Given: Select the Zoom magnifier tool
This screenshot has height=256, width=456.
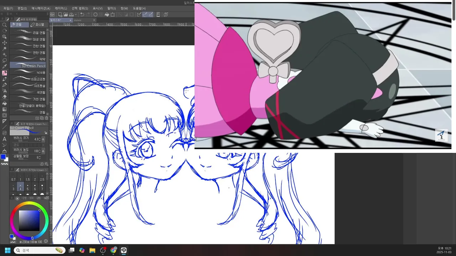Looking at the screenshot, I should (4, 25).
